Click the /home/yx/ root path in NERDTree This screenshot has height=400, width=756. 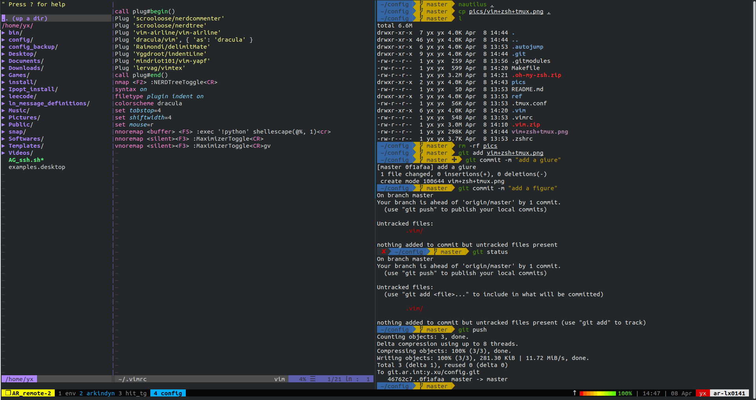coord(17,26)
